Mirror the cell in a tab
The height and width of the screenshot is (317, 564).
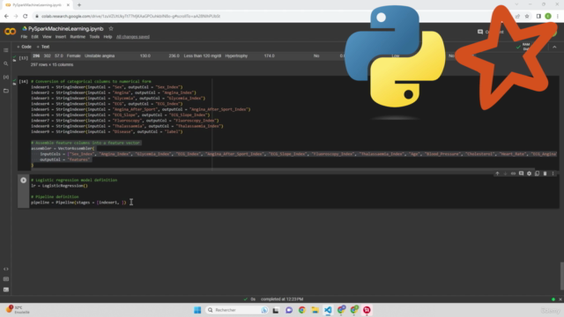coord(537,173)
